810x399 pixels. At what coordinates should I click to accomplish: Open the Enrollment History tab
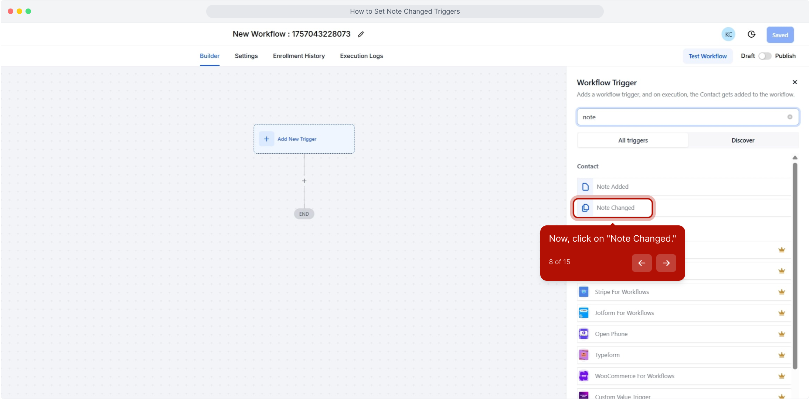tap(299, 56)
